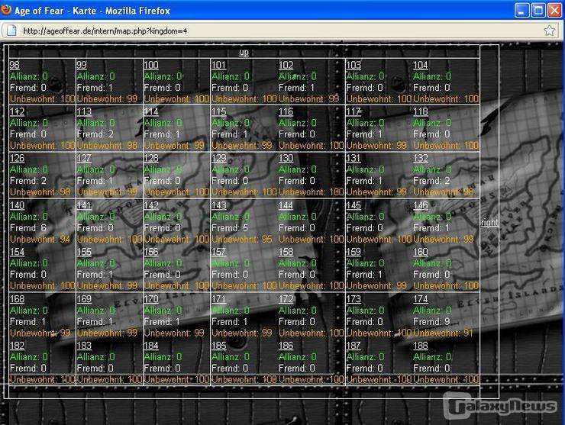Open map sector 103

pyautogui.click(x=353, y=65)
